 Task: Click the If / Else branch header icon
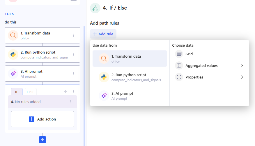tap(95, 8)
